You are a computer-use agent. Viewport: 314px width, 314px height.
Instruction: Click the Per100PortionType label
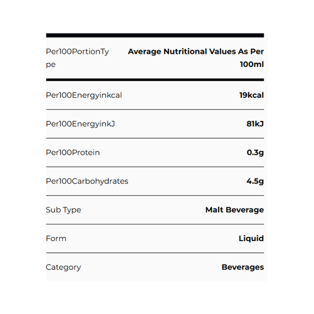click(x=77, y=58)
